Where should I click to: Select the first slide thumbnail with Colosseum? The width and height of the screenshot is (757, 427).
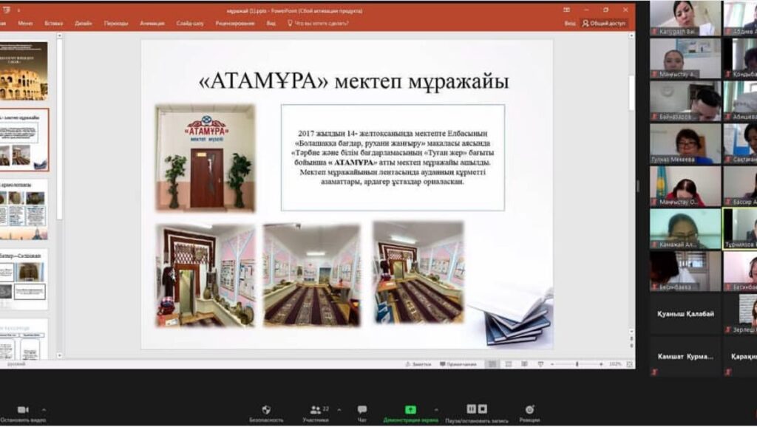[24, 71]
